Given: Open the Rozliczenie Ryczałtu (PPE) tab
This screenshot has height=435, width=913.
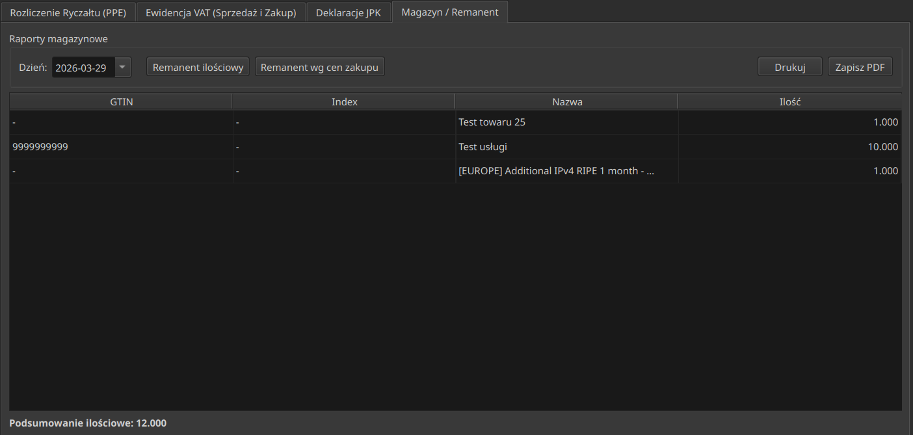Looking at the screenshot, I should click(68, 12).
